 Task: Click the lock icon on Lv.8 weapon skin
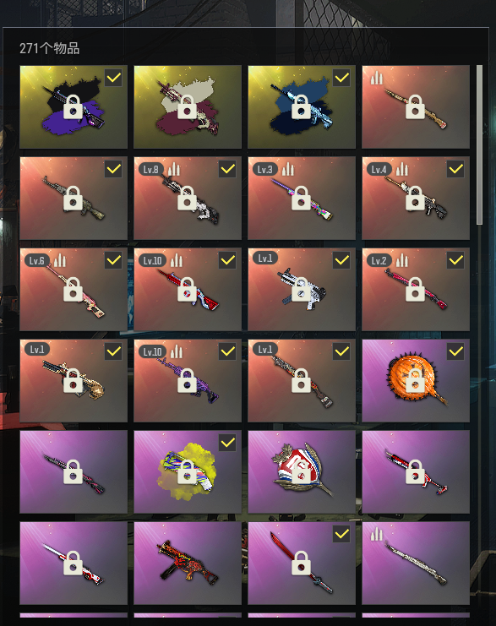187,198
